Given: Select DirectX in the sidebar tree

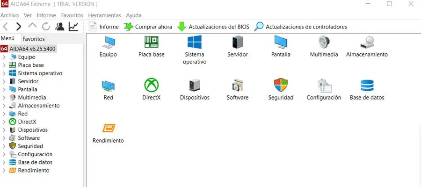Looking at the screenshot, I should (27, 122).
